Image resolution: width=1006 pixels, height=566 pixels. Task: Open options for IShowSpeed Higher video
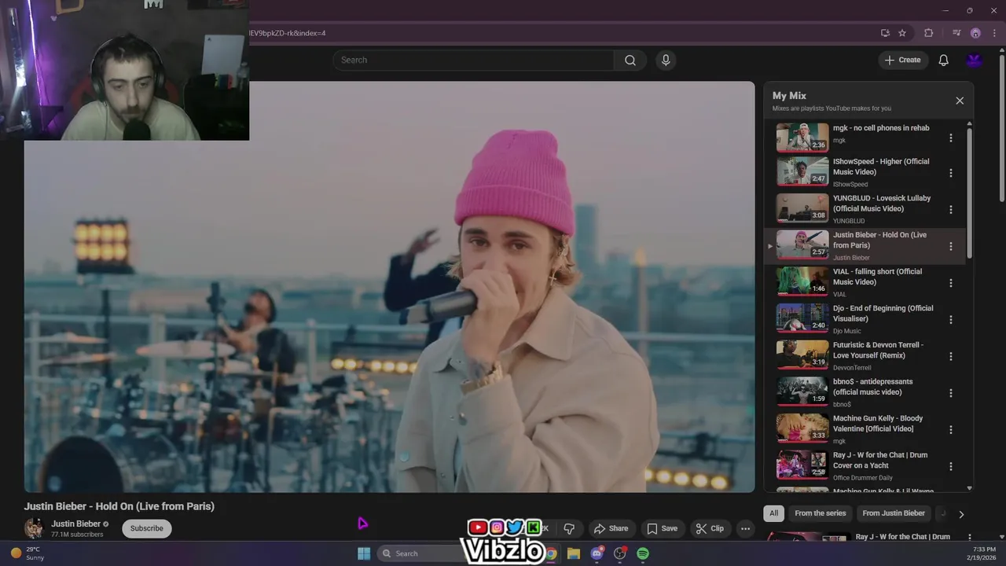950,173
